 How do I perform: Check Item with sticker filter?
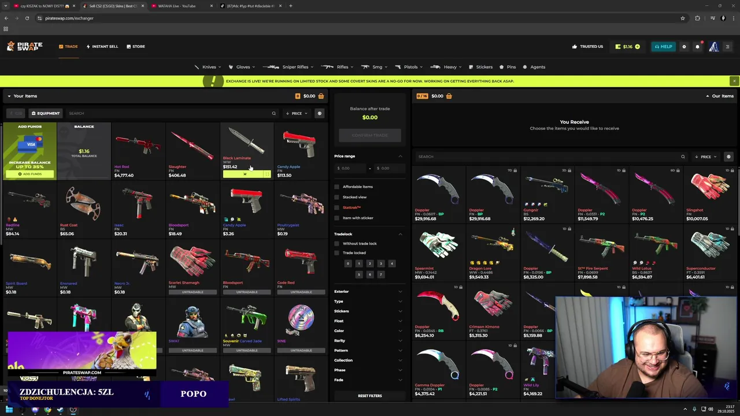[336, 218]
